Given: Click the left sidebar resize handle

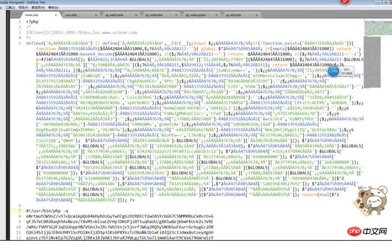Looking at the screenshot, I should pyautogui.click(x=8, y=125).
